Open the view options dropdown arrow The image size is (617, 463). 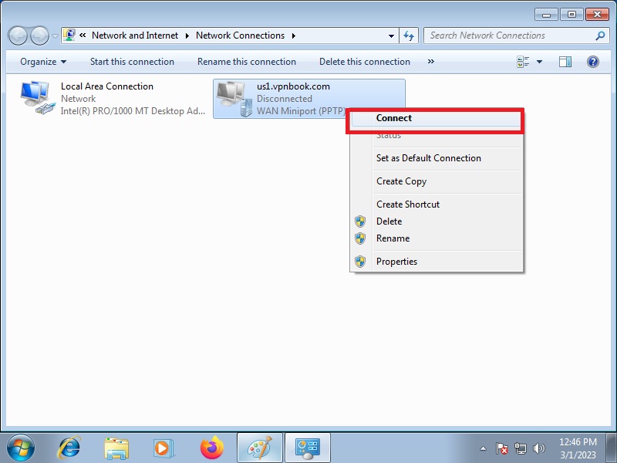click(x=540, y=62)
